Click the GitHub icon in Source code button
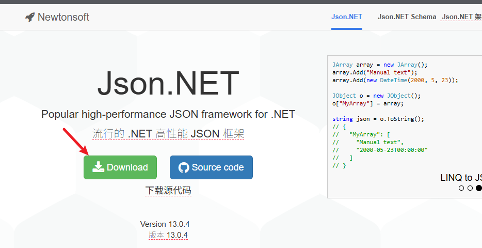Image resolution: width=482 pixels, height=248 pixels. coord(184,167)
